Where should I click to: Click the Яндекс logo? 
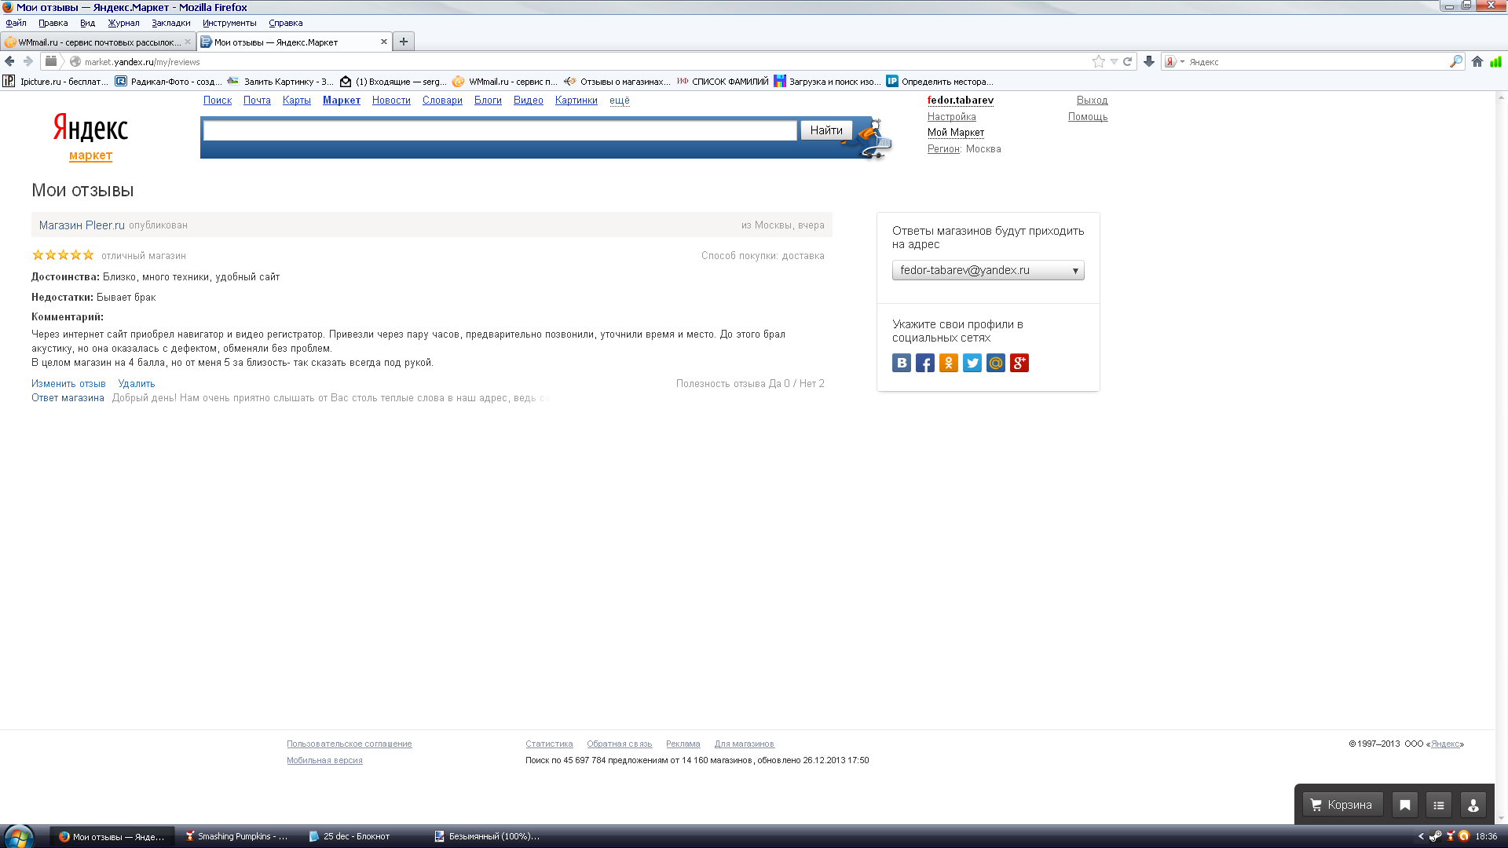90,127
